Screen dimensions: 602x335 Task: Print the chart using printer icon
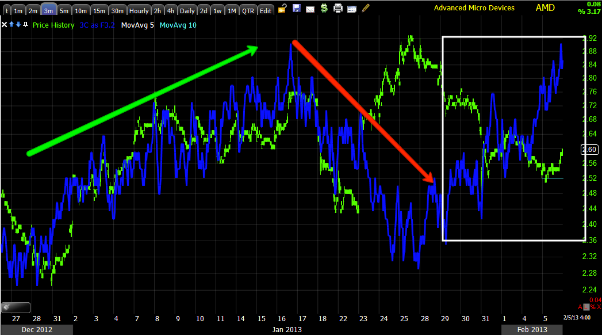(x=338, y=8)
